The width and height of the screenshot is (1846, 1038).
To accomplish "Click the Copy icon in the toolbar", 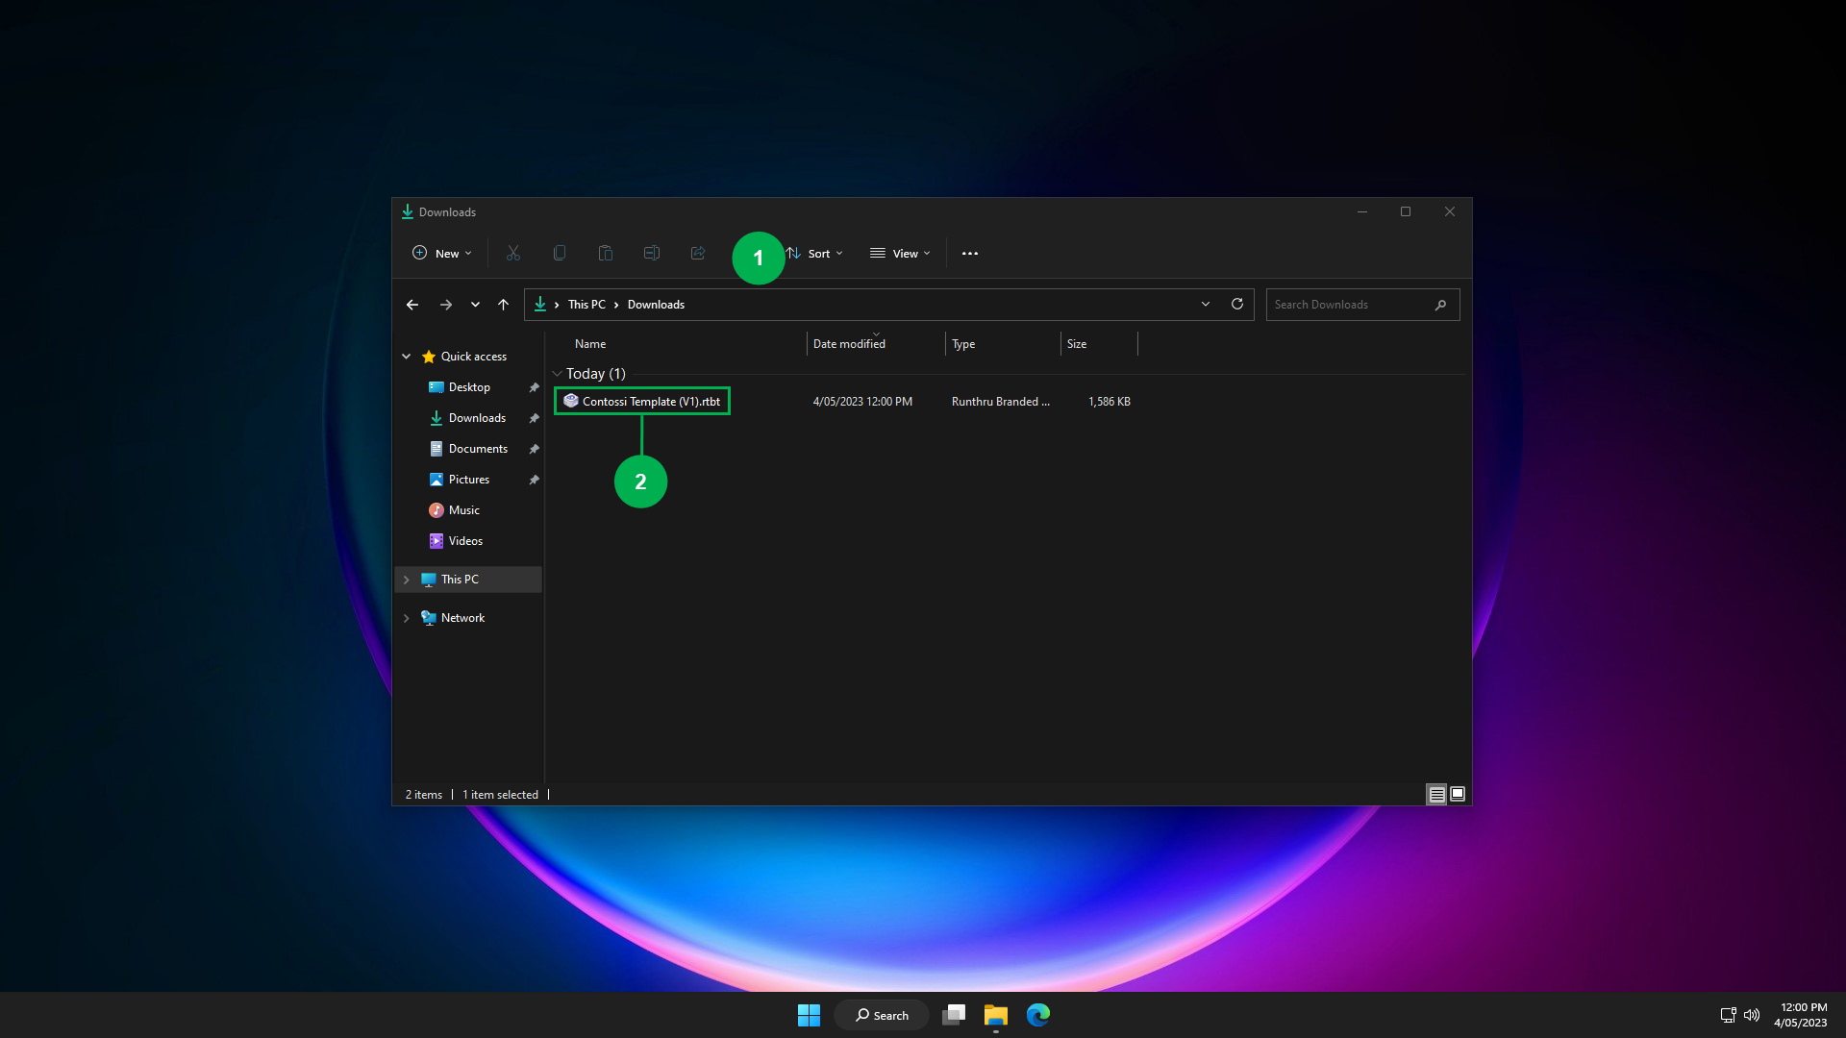I will point(560,254).
